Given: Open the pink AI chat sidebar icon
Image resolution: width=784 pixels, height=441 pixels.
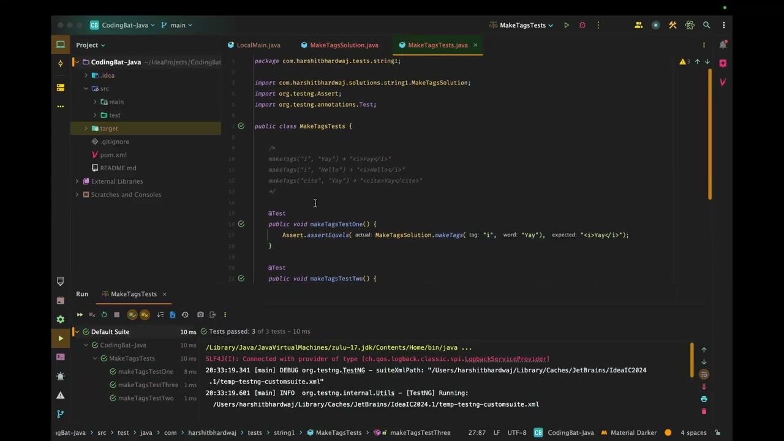Looking at the screenshot, I should pos(723,63).
